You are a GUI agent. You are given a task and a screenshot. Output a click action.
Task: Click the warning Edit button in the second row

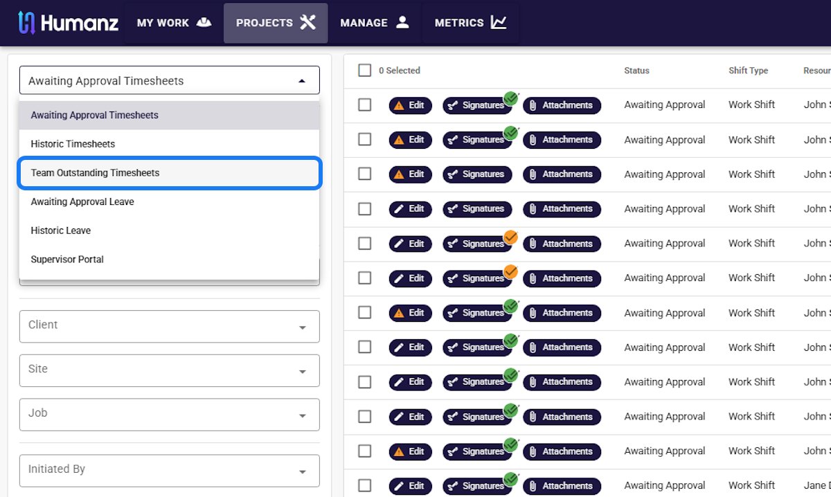coord(410,140)
